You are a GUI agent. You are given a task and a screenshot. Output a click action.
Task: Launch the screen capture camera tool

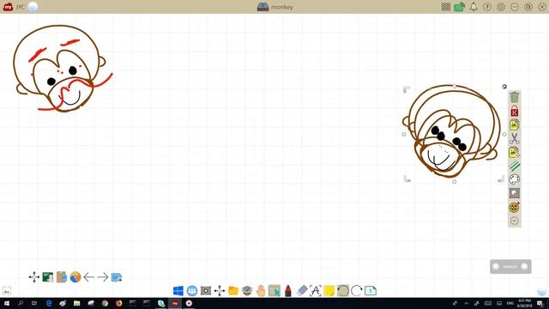pos(206,291)
